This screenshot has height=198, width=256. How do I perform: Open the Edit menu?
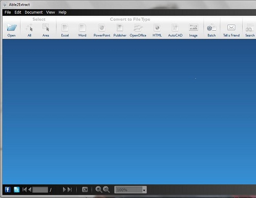click(x=18, y=12)
